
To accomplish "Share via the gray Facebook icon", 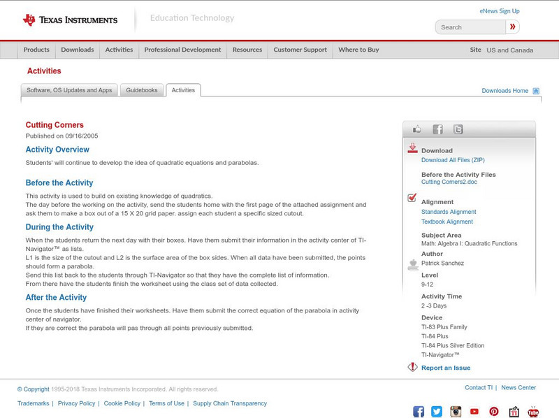I will coord(437,129).
